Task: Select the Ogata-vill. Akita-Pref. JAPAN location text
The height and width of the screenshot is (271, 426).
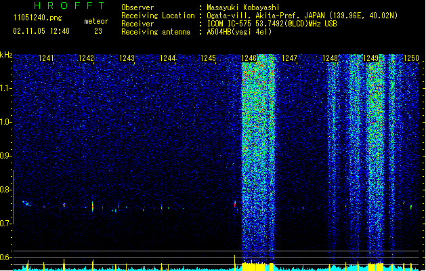Action: [x=302, y=16]
